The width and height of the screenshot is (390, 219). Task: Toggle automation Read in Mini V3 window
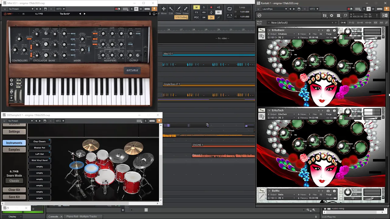pyautogui.click(x=136, y=9)
